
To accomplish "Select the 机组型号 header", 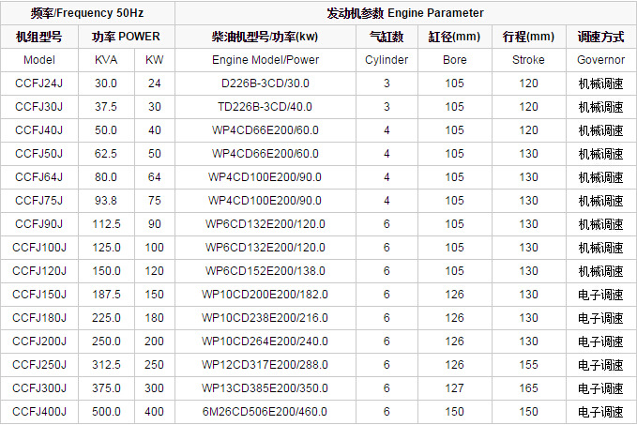I will pos(39,37).
